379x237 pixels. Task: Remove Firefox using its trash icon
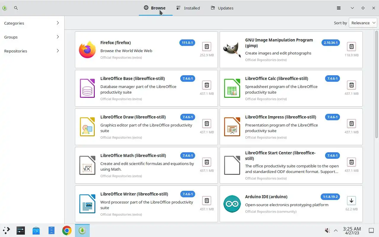pos(207,47)
